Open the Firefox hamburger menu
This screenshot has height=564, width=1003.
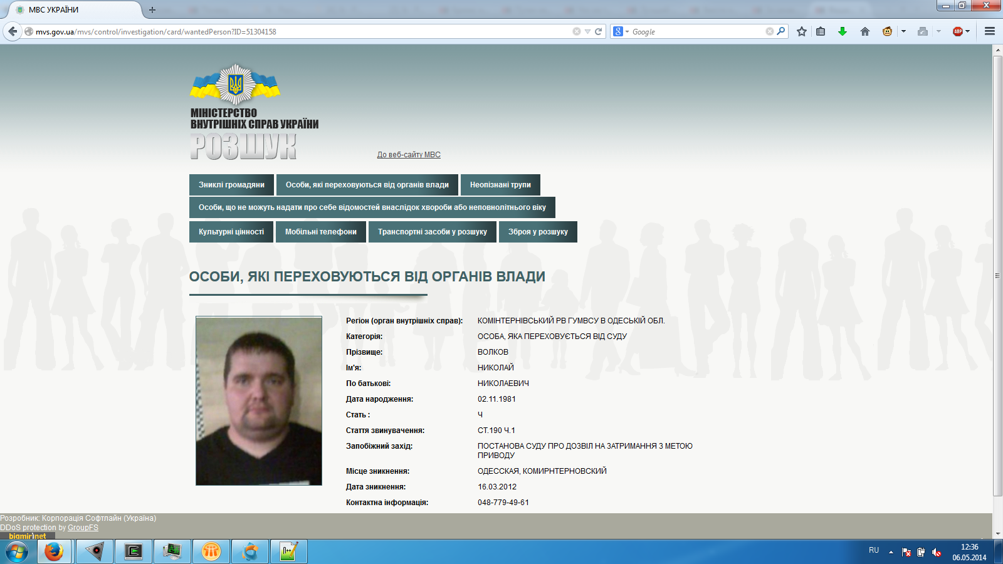point(990,31)
